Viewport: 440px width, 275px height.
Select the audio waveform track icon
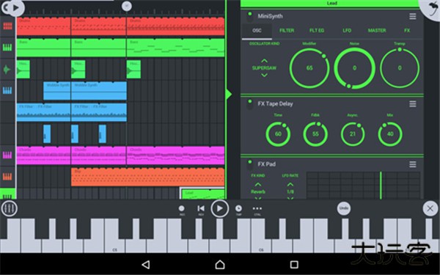pyautogui.click(x=7, y=70)
